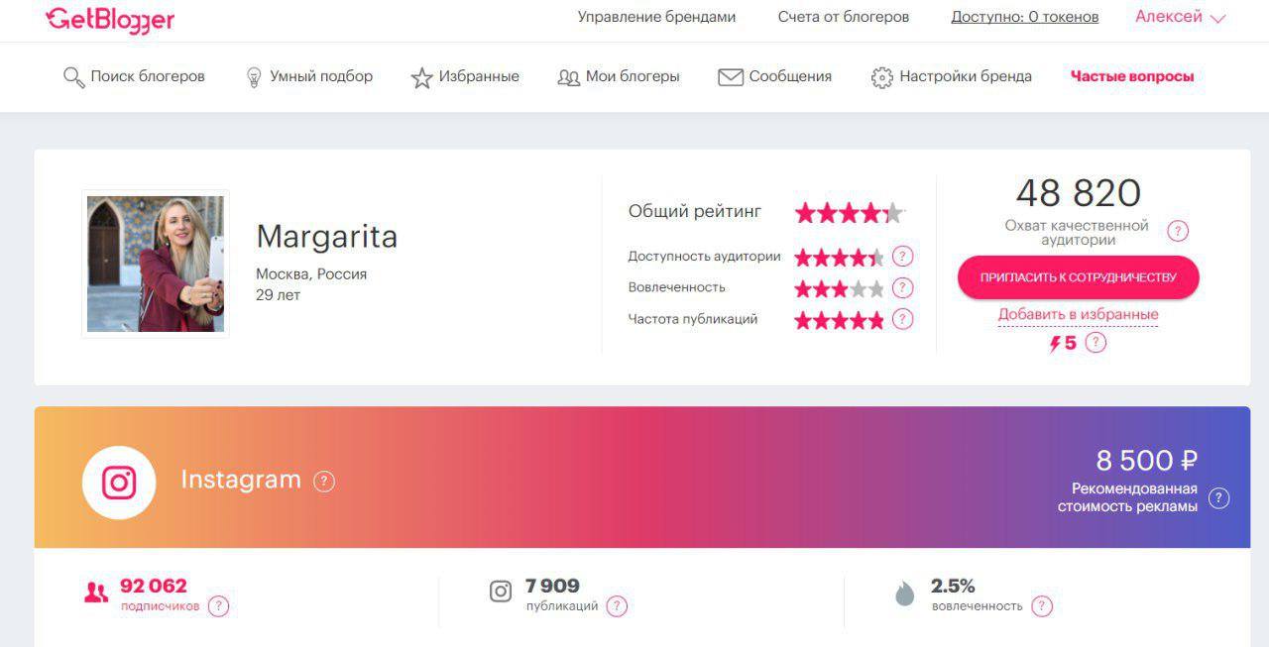Click help icon beside подписчиков count
The height and width of the screenshot is (647, 1269).
(218, 606)
